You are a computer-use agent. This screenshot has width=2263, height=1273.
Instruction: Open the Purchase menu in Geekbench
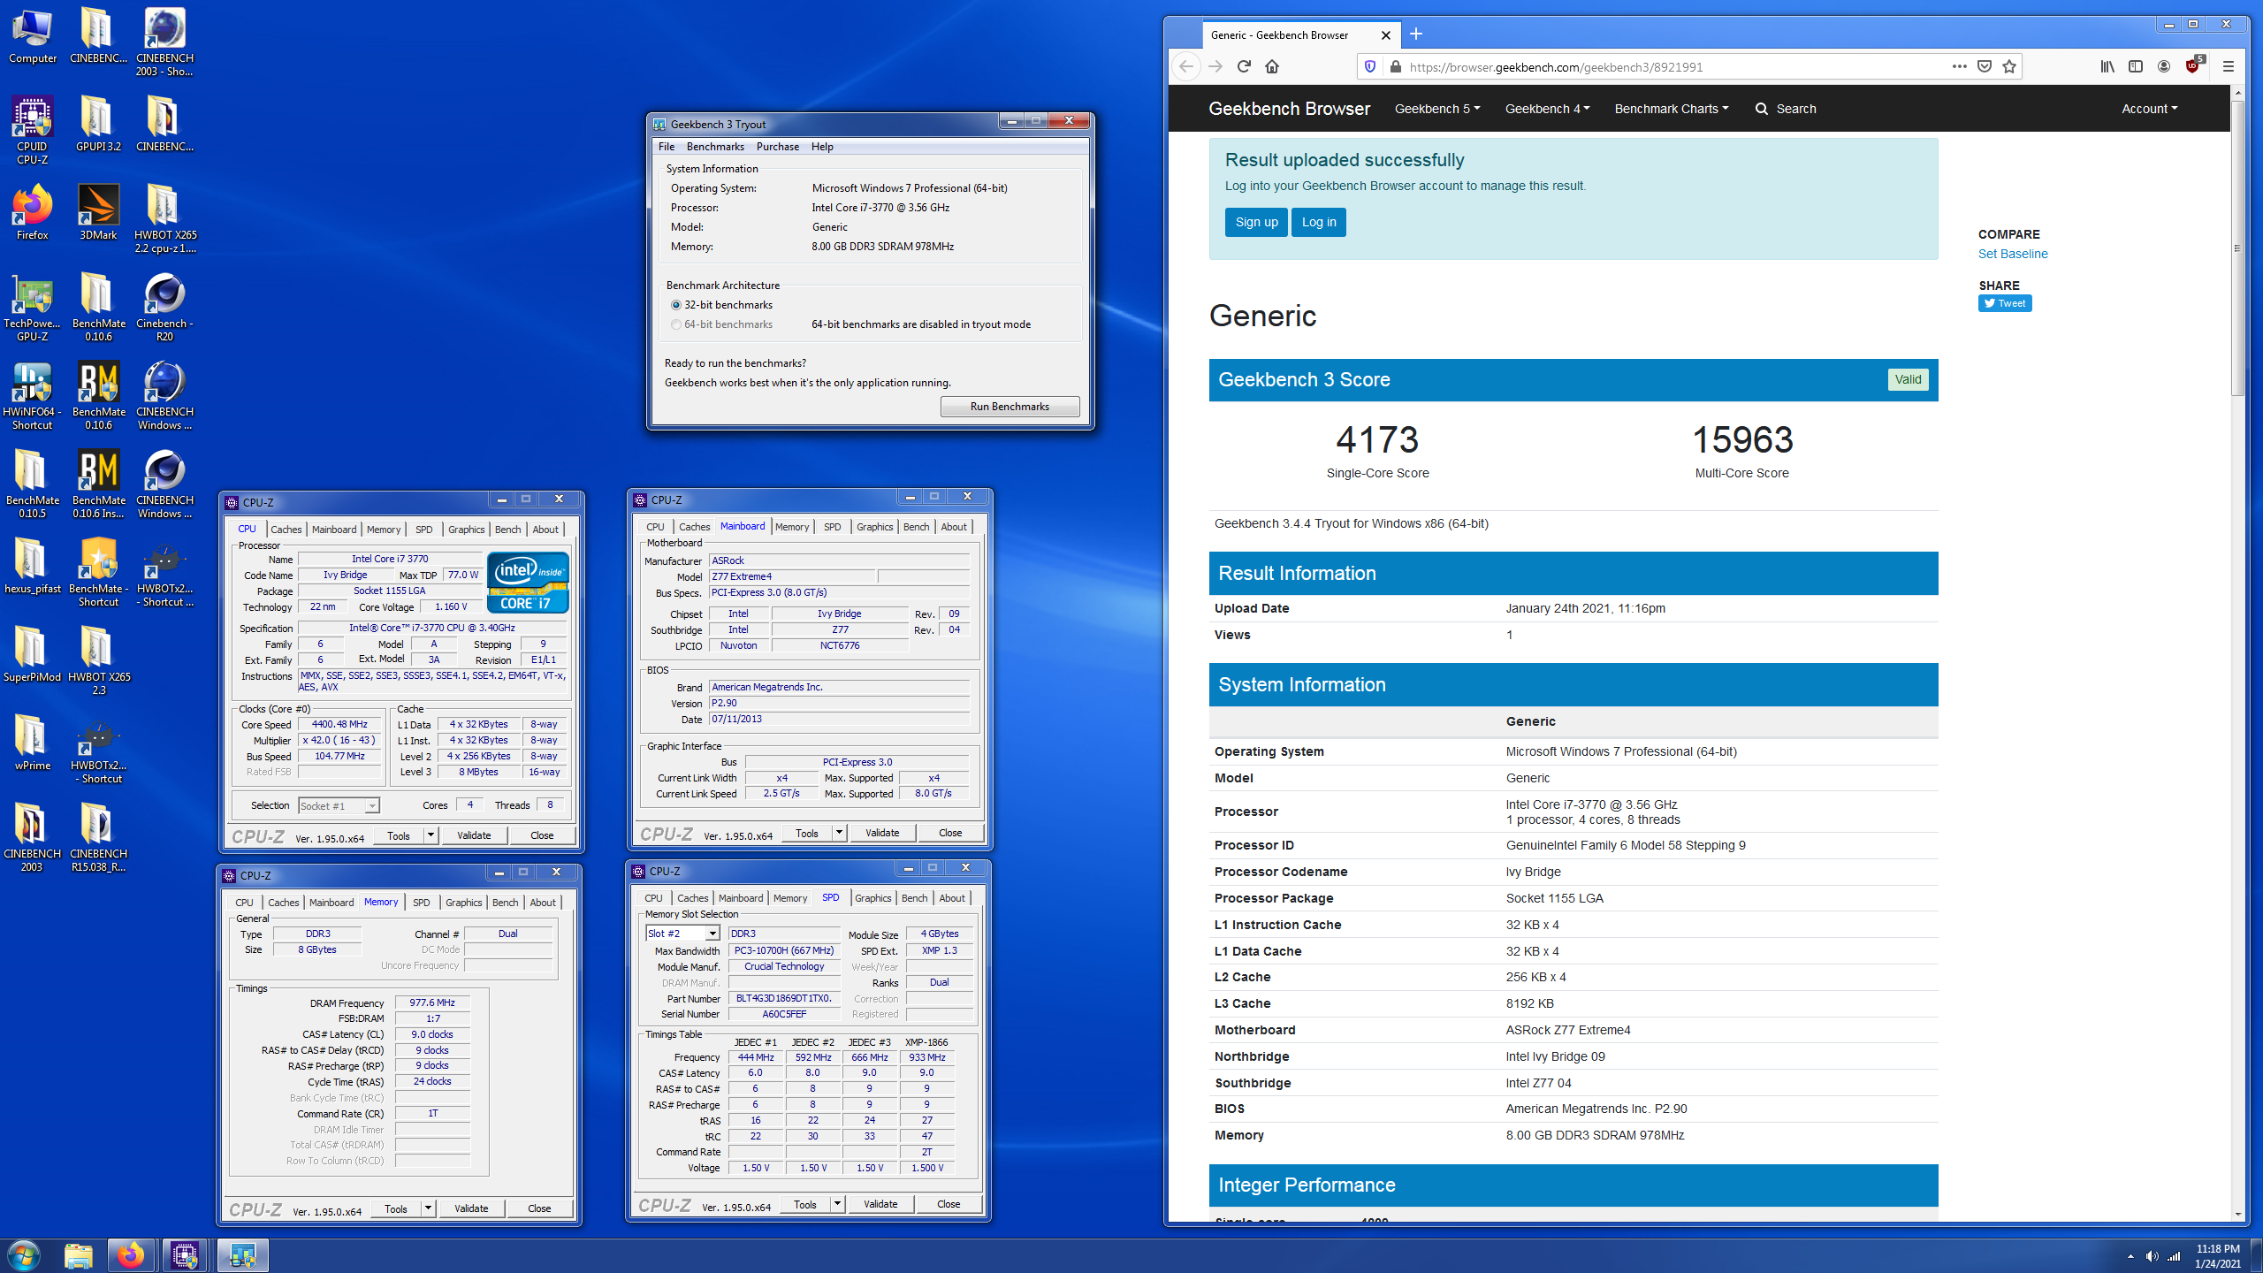point(777,147)
